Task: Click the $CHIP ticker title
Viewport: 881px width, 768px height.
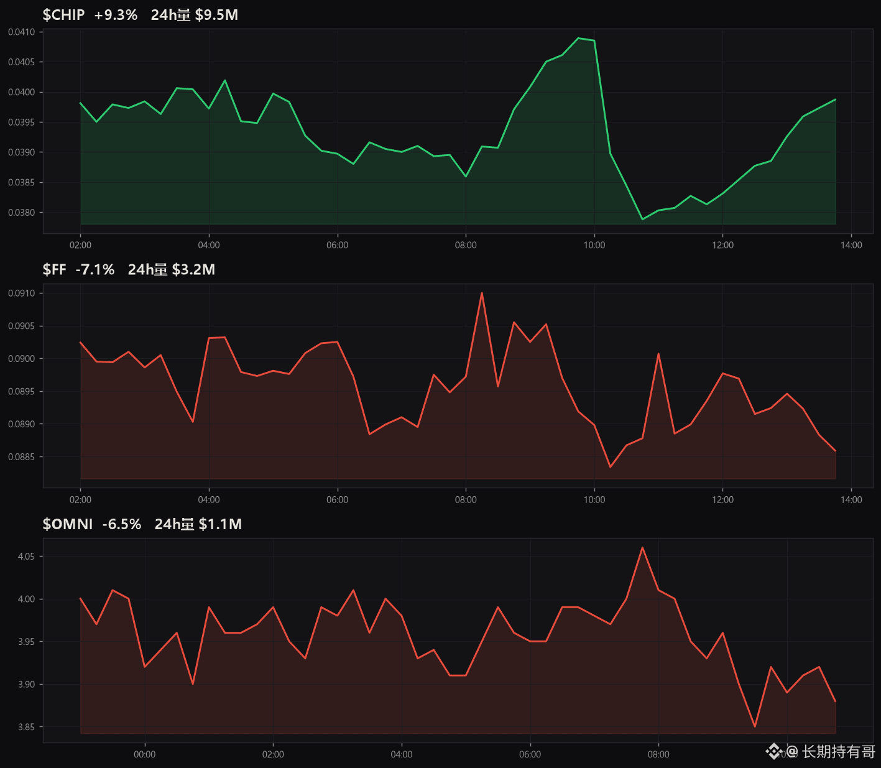Action: coord(63,15)
